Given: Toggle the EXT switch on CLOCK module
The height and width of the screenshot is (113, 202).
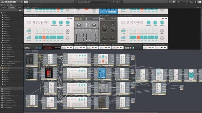Looking at the screenshot, I should [40, 48].
